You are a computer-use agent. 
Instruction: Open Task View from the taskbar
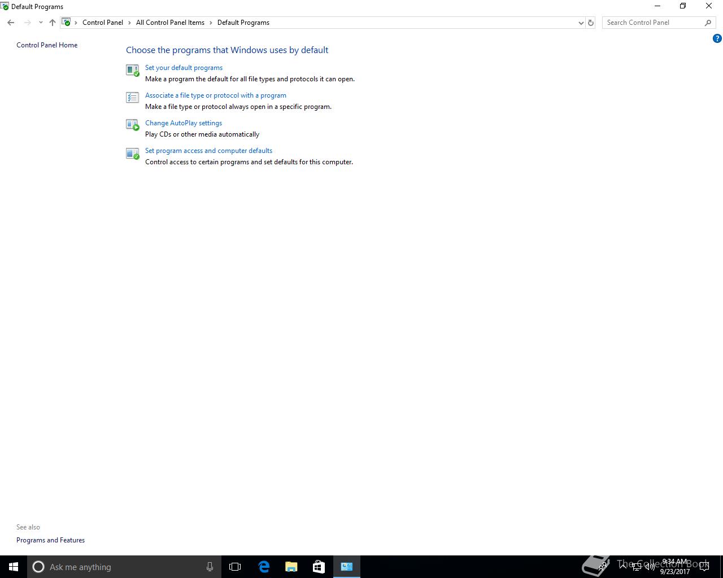click(x=235, y=567)
